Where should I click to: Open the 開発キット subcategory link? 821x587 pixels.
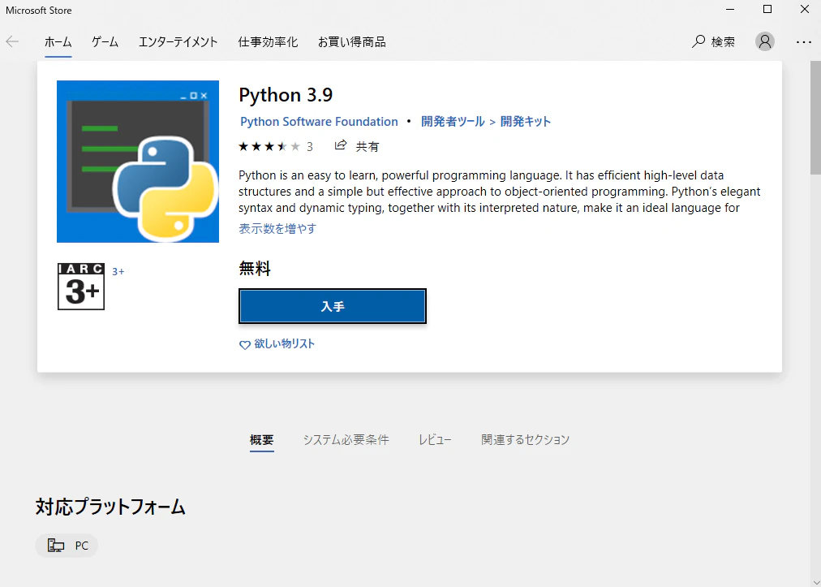(526, 122)
